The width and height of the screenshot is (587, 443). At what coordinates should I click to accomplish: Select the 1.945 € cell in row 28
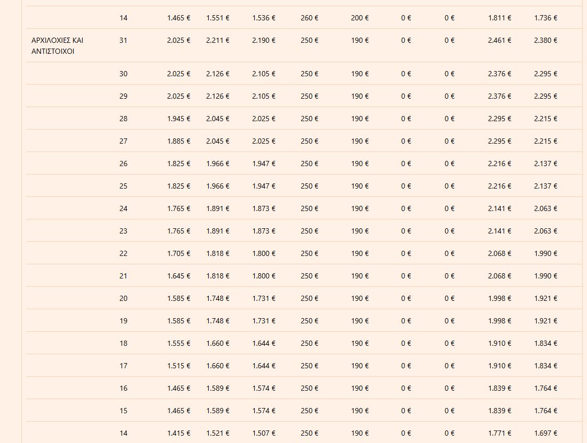tap(178, 119)
